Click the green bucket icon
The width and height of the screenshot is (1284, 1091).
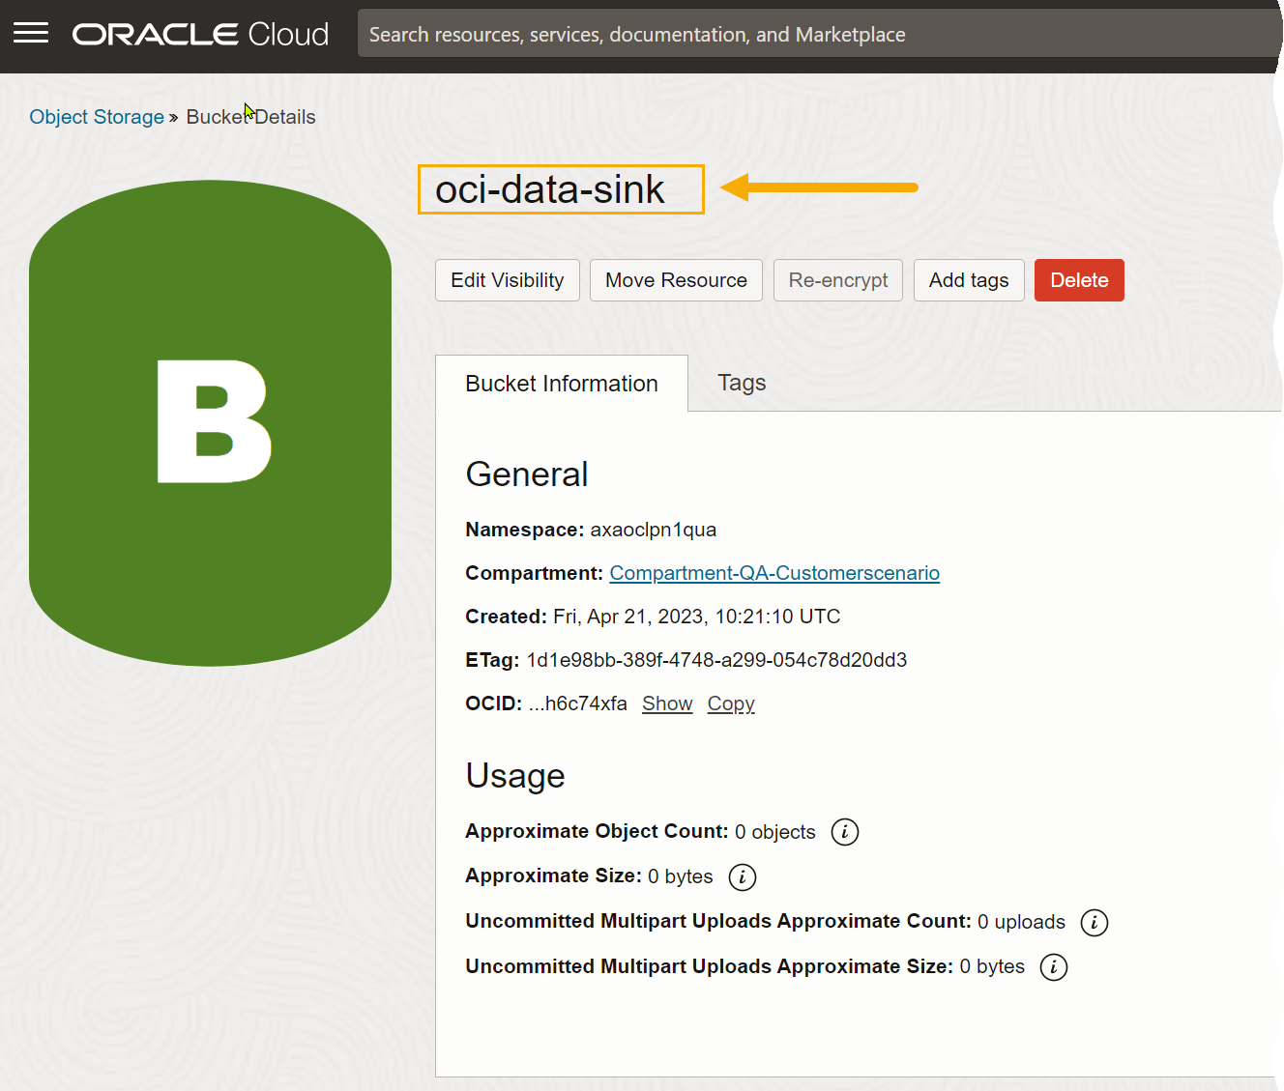210,422
